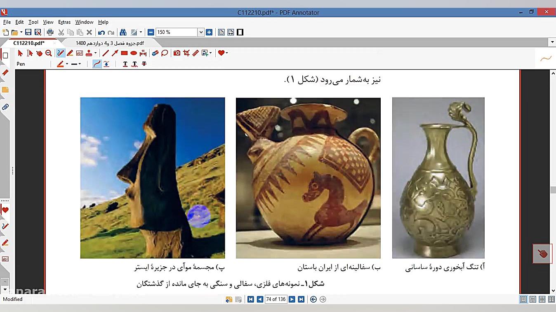Open the stamp tool dropdown arrow
This screenshot has width=556, height=312.
point(96,53)
